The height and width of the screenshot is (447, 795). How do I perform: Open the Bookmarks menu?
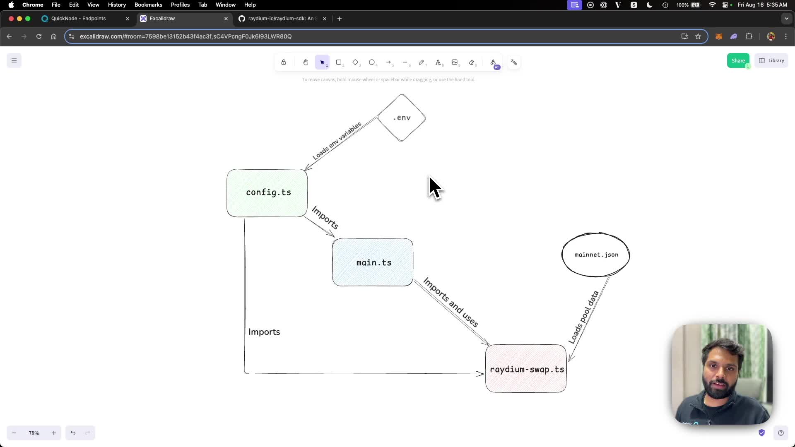coord(148,5)
